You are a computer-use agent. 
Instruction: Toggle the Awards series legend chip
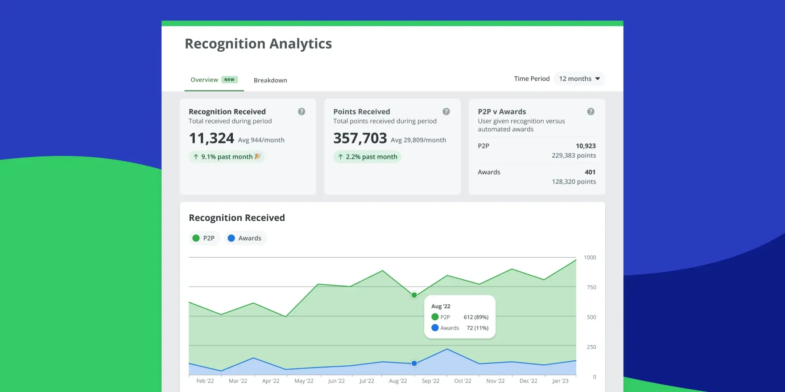click(245, 238)
